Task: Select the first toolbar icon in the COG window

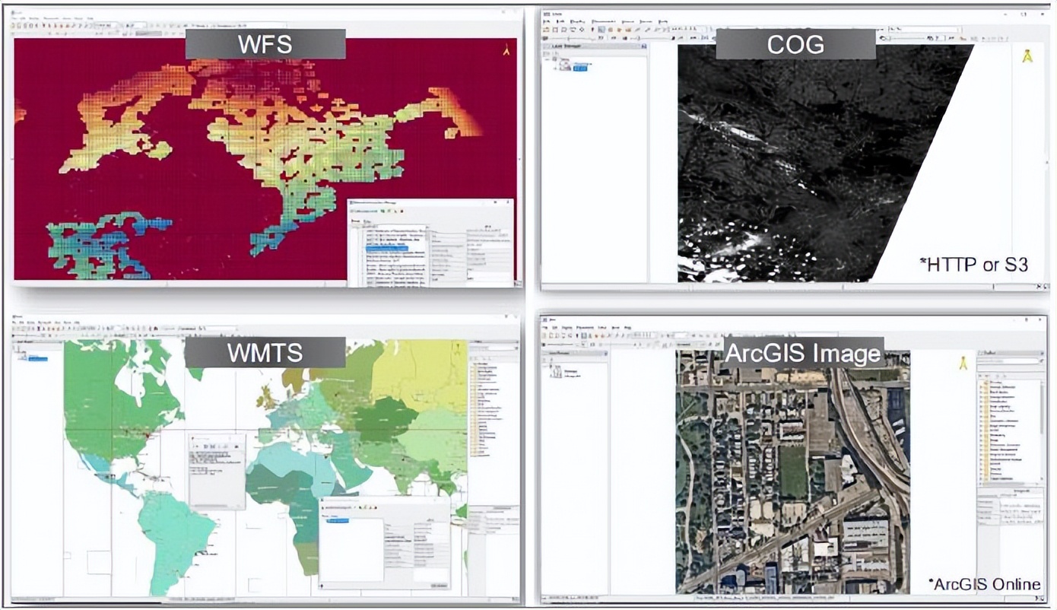Action: pos(546,30)
